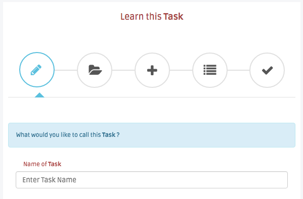303x199 pixels.
Task: Select the checkmark finish step
Action: coord(267,70)
